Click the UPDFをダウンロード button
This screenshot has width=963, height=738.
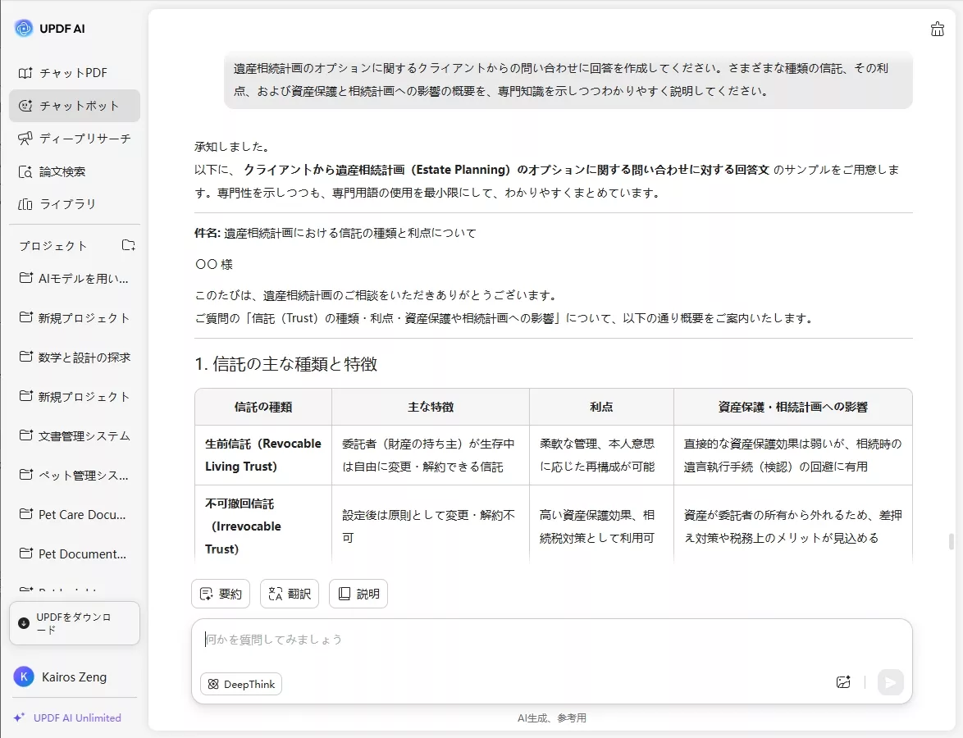(x=75, y=622)
